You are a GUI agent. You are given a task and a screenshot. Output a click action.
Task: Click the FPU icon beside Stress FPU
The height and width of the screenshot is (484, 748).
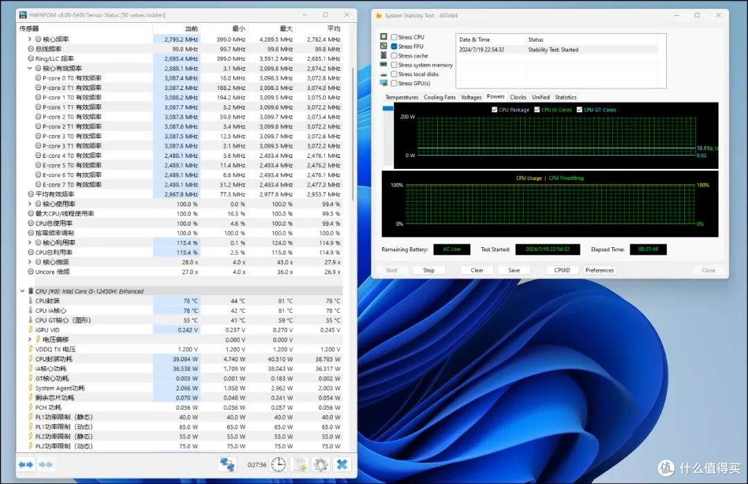point(384,46)
